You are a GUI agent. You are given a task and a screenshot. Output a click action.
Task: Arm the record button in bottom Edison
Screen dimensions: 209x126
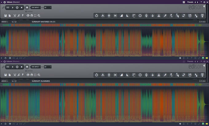point(27,67)
